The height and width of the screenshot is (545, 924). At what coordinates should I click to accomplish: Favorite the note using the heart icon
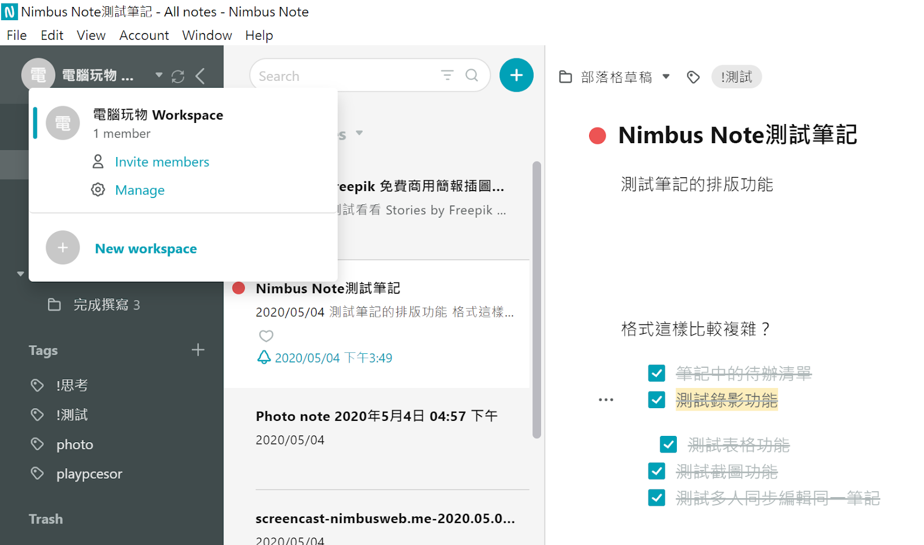pos(266,336)
